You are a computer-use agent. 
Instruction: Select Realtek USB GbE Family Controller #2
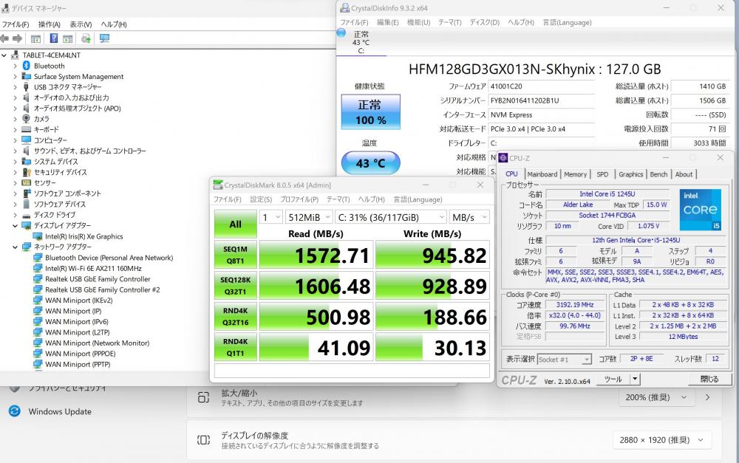click(102, 289)
